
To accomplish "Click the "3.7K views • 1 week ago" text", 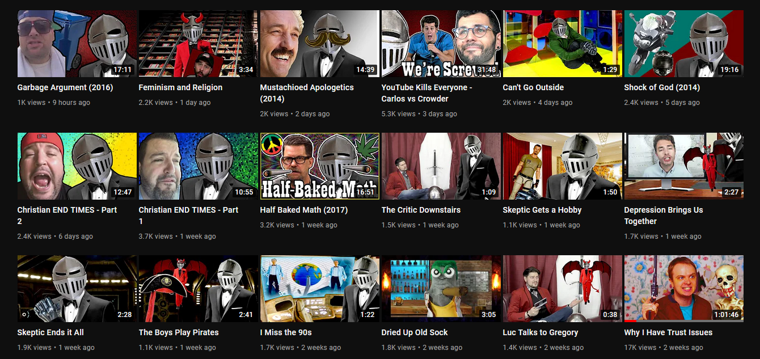I will (x=178, y=236).
